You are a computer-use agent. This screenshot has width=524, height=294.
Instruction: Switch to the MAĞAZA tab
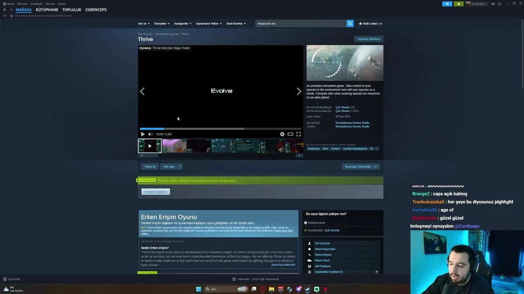tap(24, 10)
